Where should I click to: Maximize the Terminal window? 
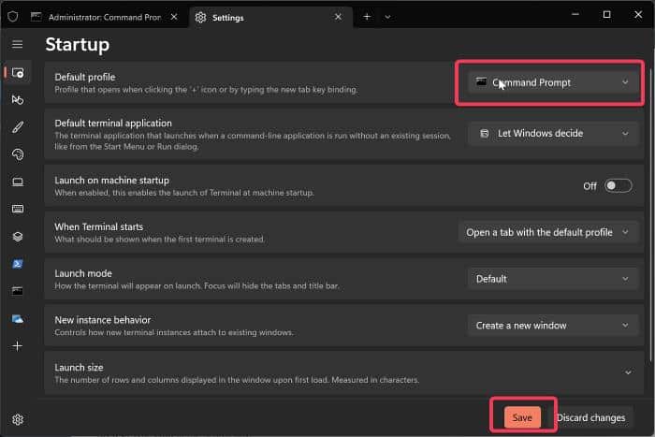pyautogui.click(x=606, y=15)
